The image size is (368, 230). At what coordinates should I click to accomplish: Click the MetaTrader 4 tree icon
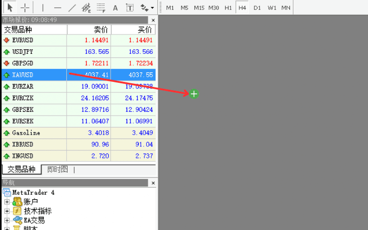(x=7, y=193)
